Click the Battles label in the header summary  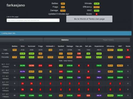[x=55, y=3]
